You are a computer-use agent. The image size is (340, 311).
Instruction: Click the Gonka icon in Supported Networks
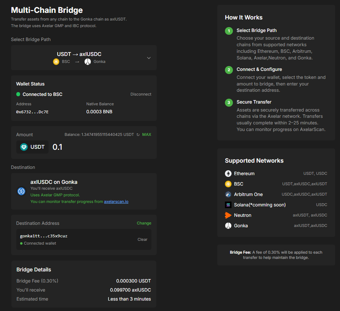coord(228,226)
